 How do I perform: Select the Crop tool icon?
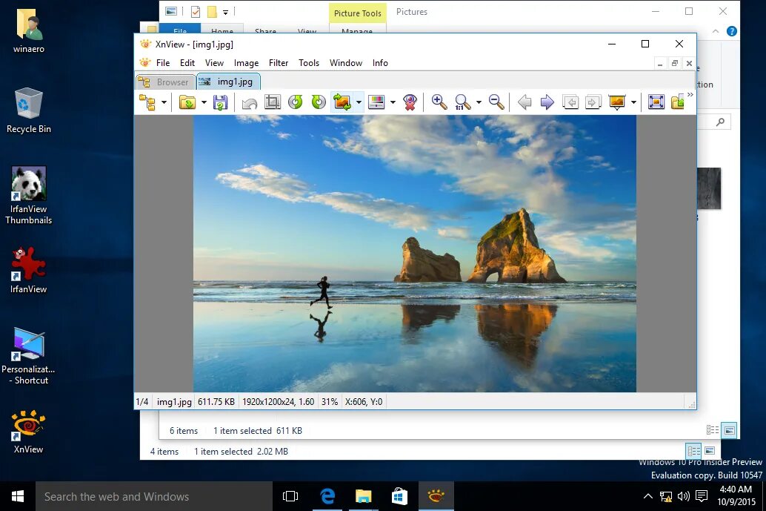click(273, 102)
